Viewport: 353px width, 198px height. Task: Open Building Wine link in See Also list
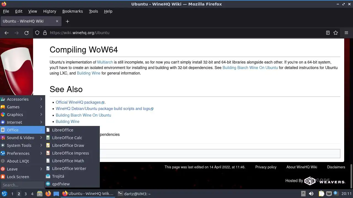click(68, 122)
